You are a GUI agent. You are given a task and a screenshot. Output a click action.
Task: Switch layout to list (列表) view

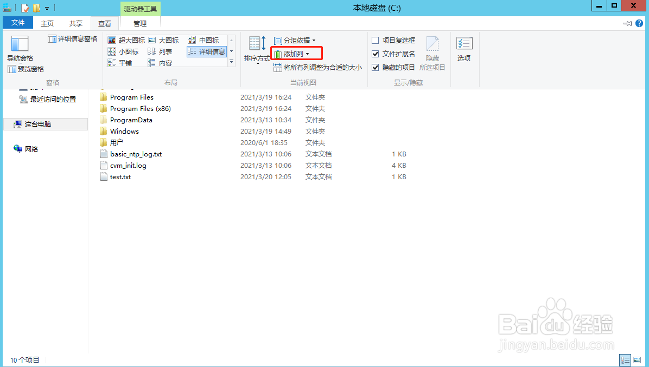160,51
